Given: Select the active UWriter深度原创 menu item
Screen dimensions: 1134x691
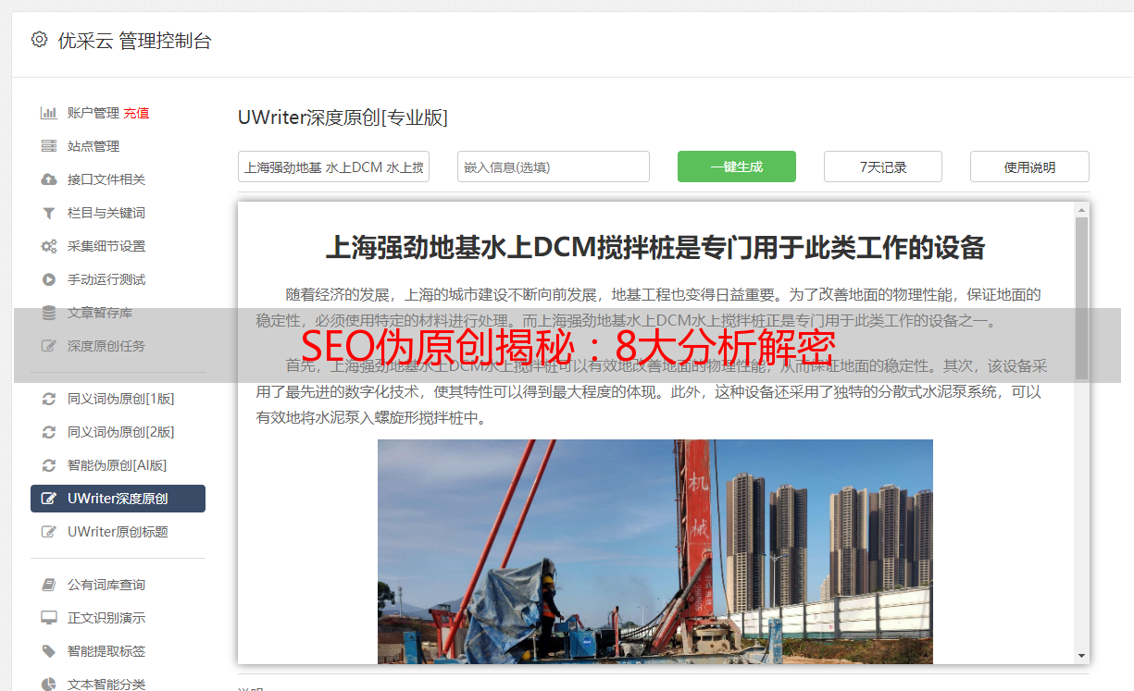Looking at the screenshot, I should point(118,499).
